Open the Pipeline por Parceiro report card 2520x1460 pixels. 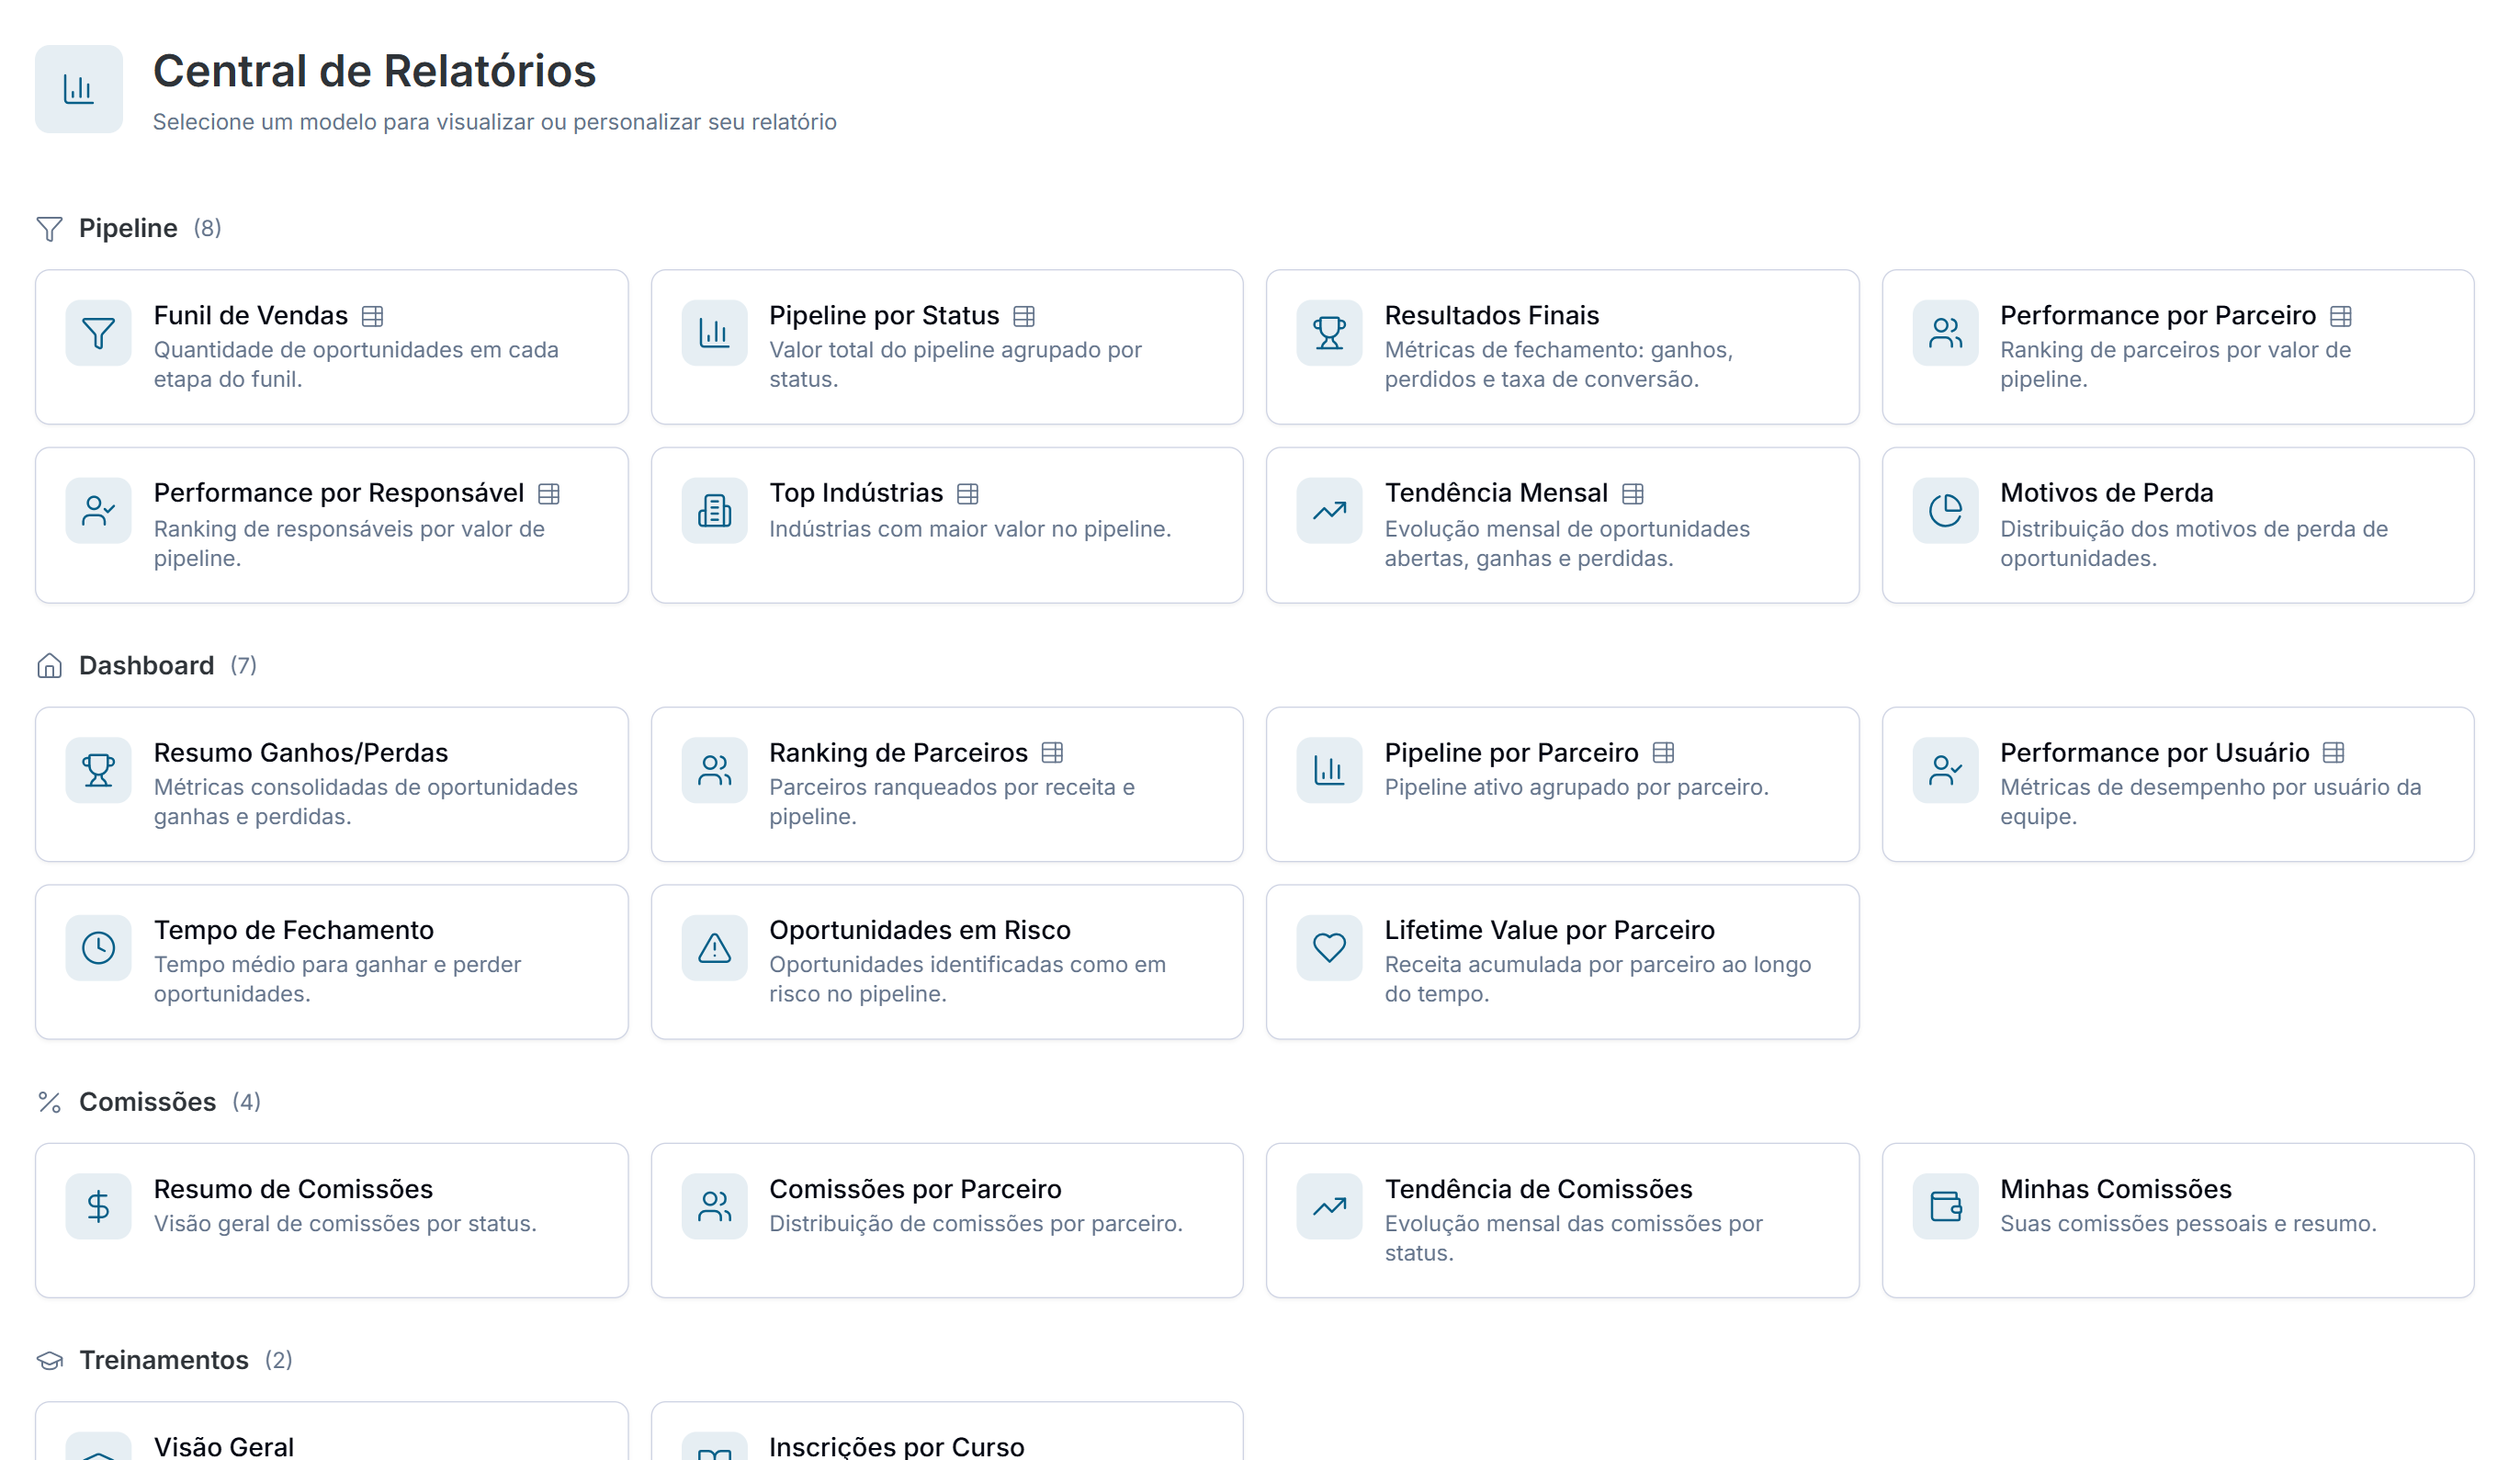point(1562,785)
